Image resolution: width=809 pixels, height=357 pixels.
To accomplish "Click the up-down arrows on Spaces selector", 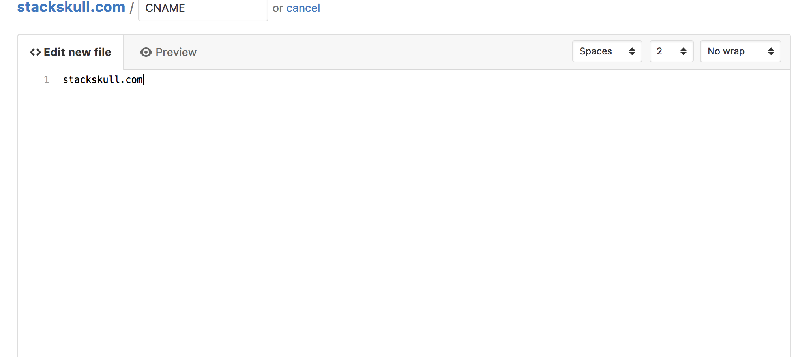I will [x=632, y=51].
